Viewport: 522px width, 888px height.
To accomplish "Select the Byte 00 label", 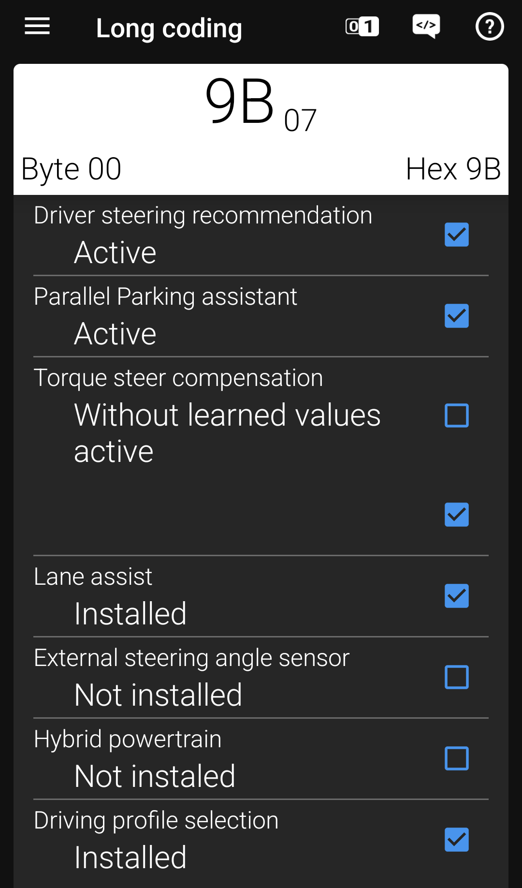I will [71, 169].
